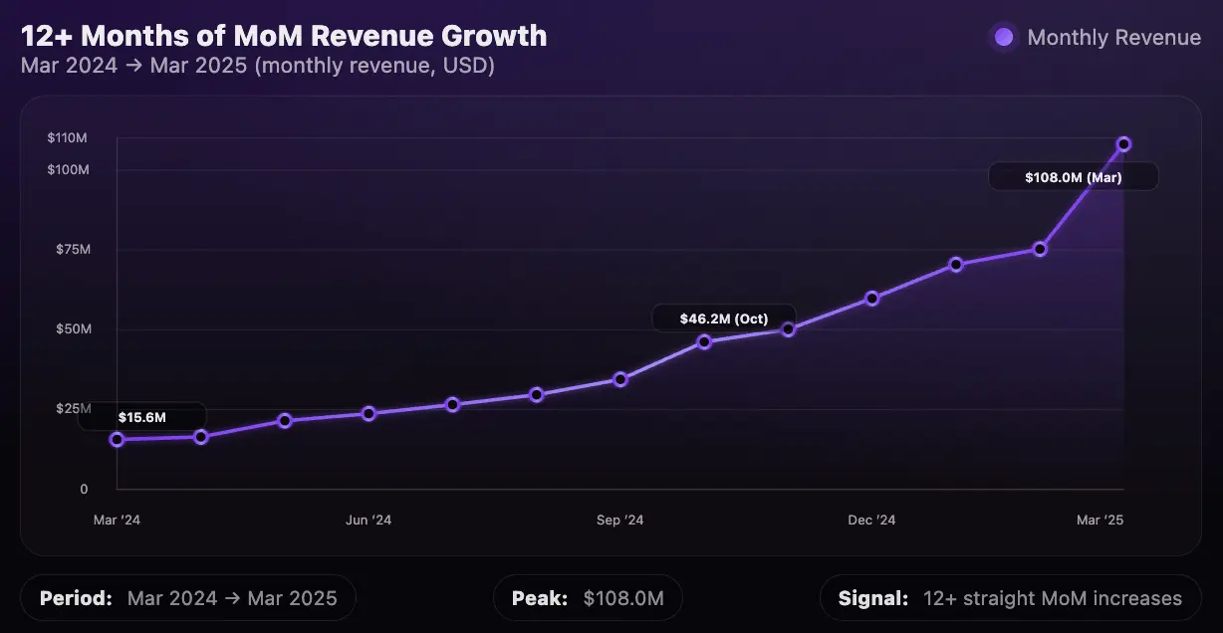Click the Monthly Revenue legend dot

tap(1004, 37)
